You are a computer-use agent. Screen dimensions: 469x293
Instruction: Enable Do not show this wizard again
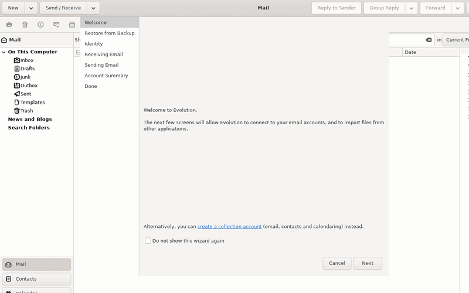point(148,241)
